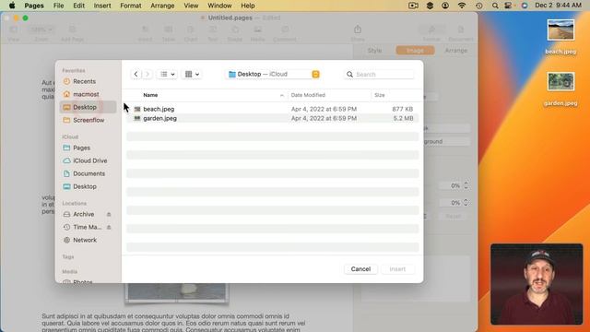Open iCloud Drive in sidebar

click(x=90, y=160)
